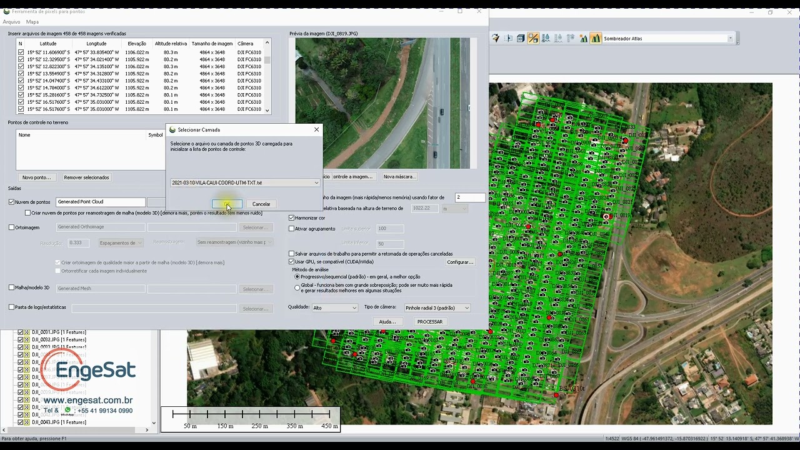Select the Global analysis method radio button
Viewport: 800px width, 450px height.
coord(297,287)
